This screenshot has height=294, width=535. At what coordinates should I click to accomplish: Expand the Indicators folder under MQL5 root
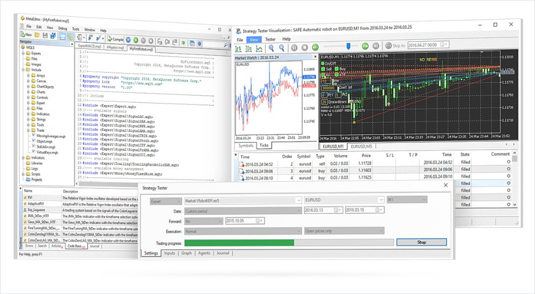[23, 158]
